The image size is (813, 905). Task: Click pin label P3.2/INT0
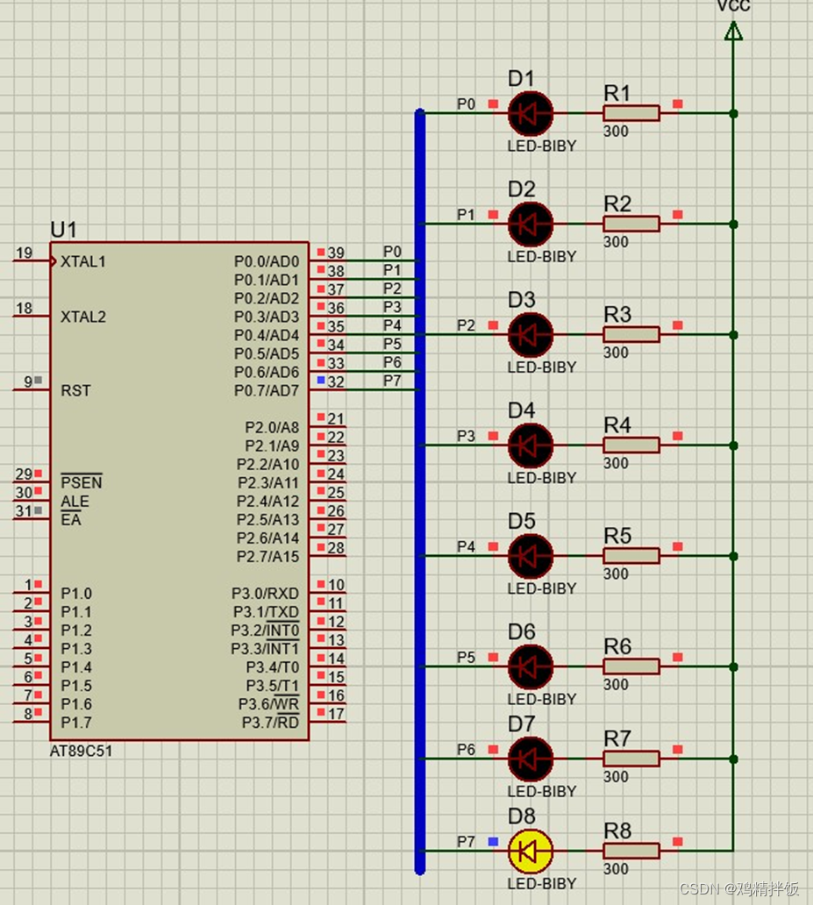click(265, 631)
